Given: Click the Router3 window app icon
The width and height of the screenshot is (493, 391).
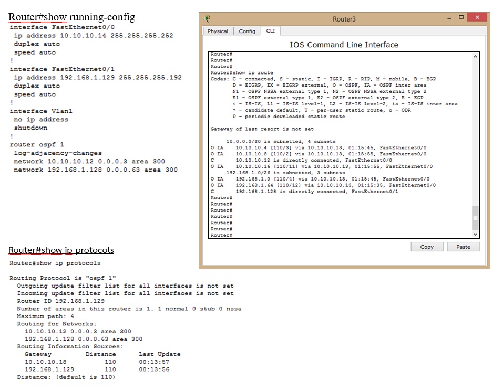Looking at the screenshot, I should coord(208,18).
